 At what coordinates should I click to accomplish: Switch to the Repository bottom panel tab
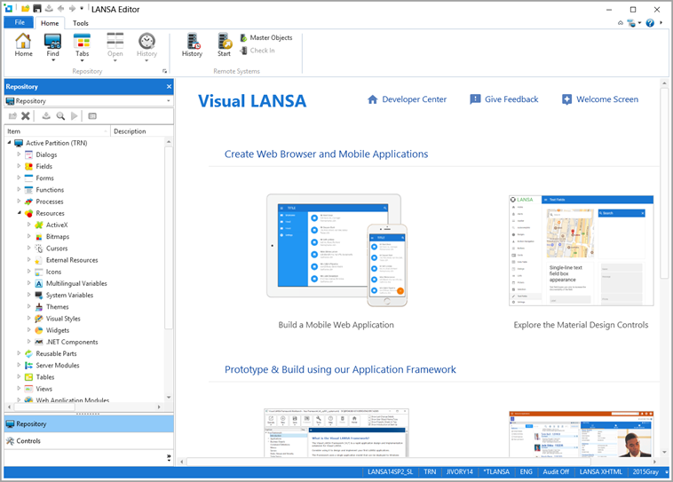coord(89,424)
